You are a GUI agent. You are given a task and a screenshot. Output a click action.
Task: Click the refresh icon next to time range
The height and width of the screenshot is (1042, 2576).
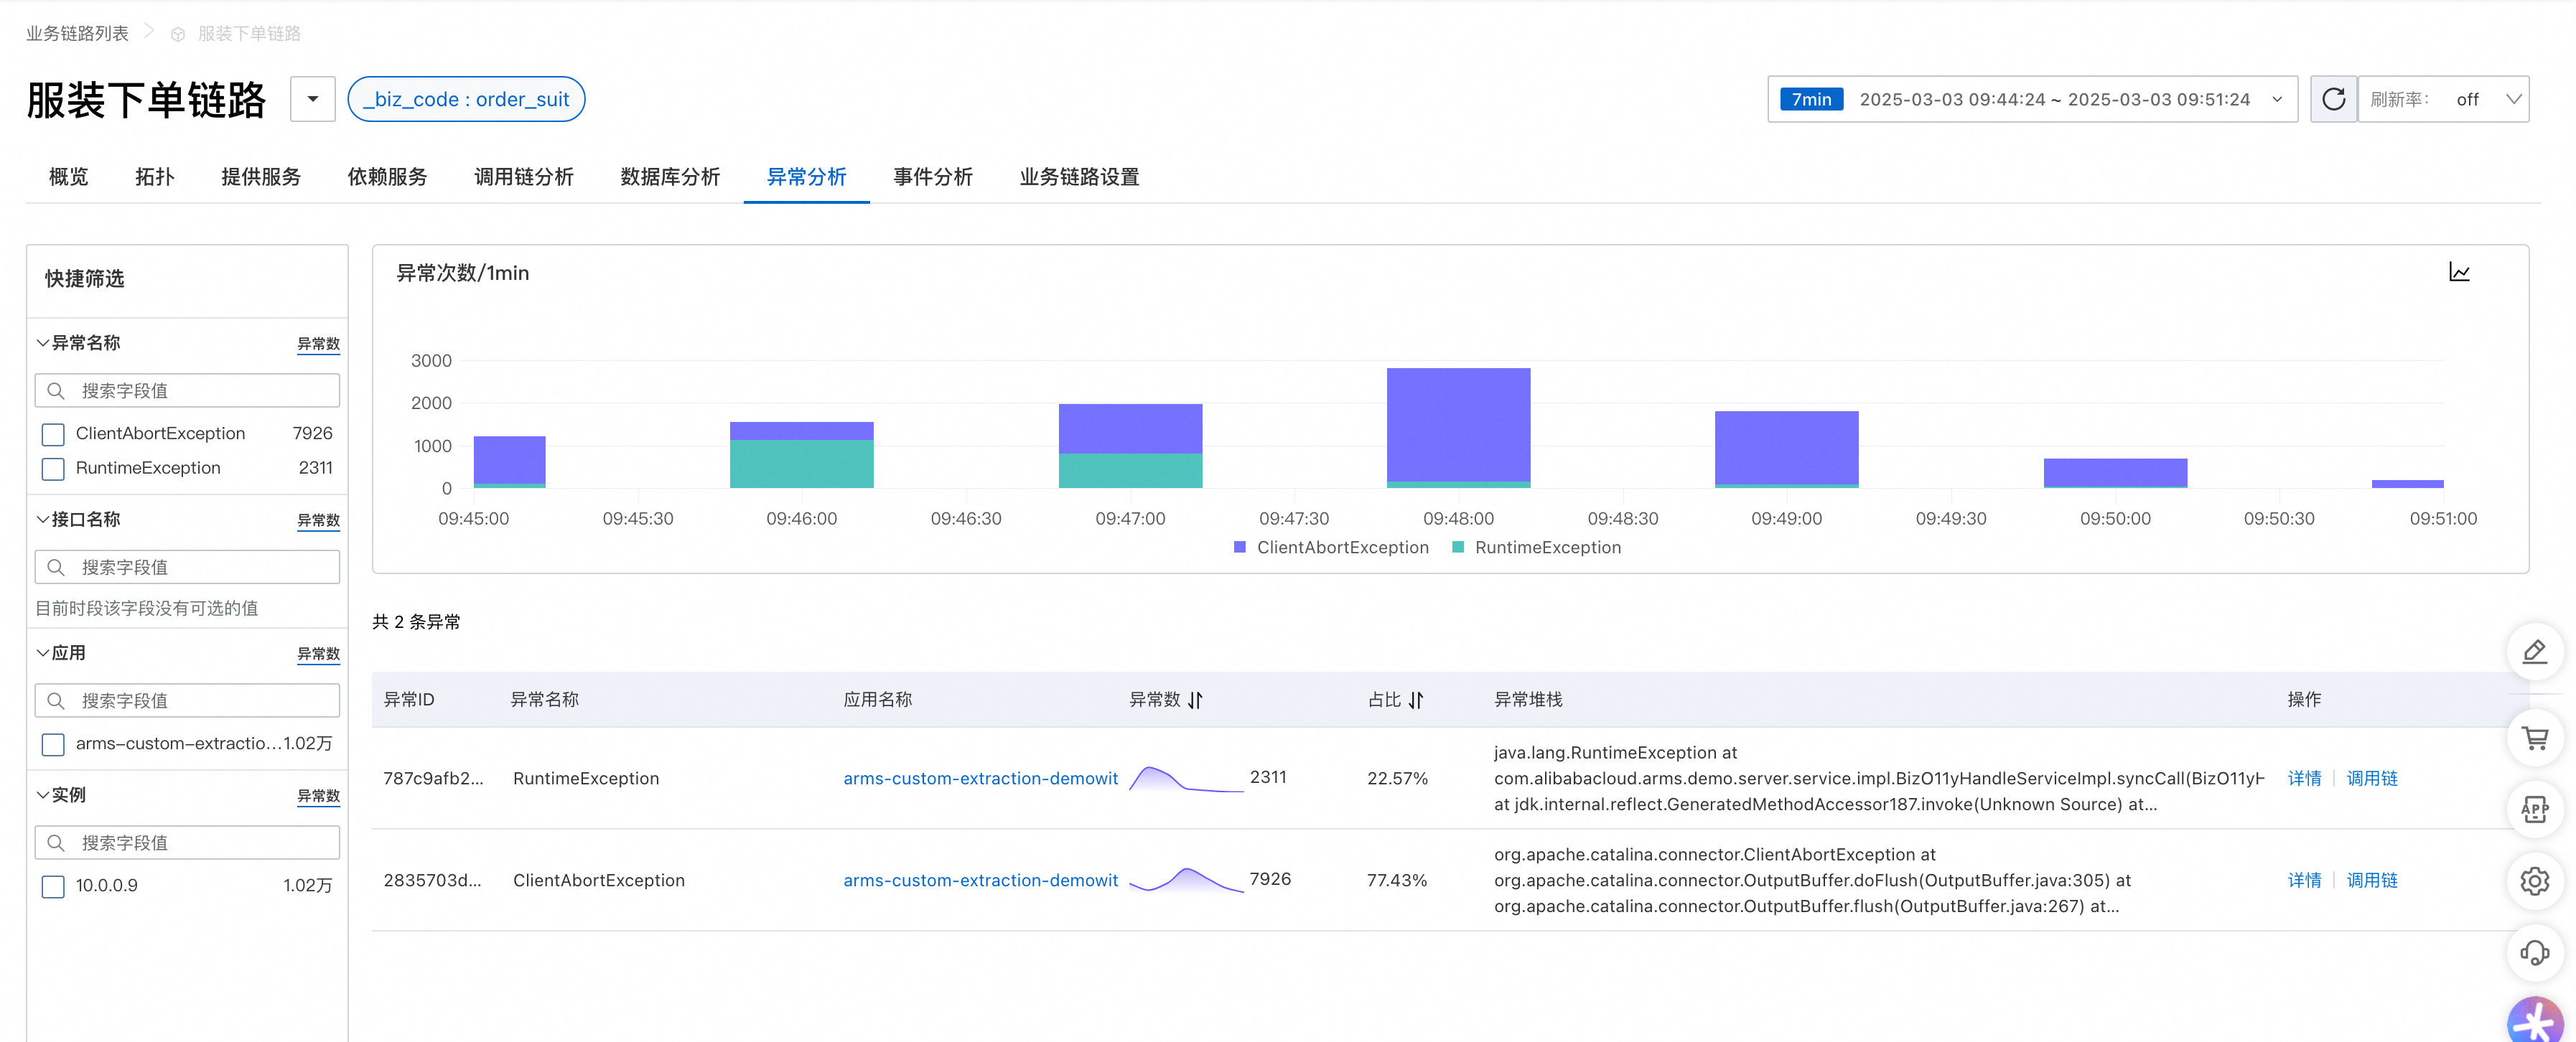2333,99
